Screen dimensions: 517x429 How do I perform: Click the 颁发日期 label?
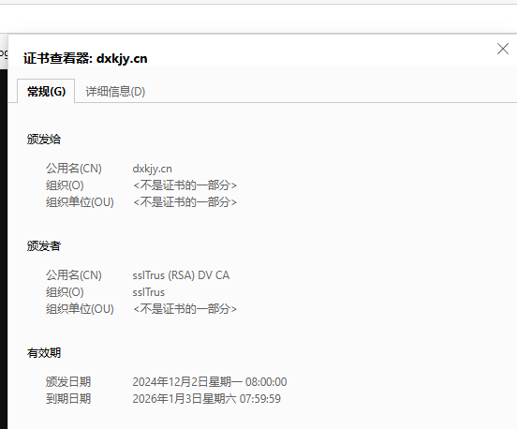pyautogui.click(x=68, y=382)
